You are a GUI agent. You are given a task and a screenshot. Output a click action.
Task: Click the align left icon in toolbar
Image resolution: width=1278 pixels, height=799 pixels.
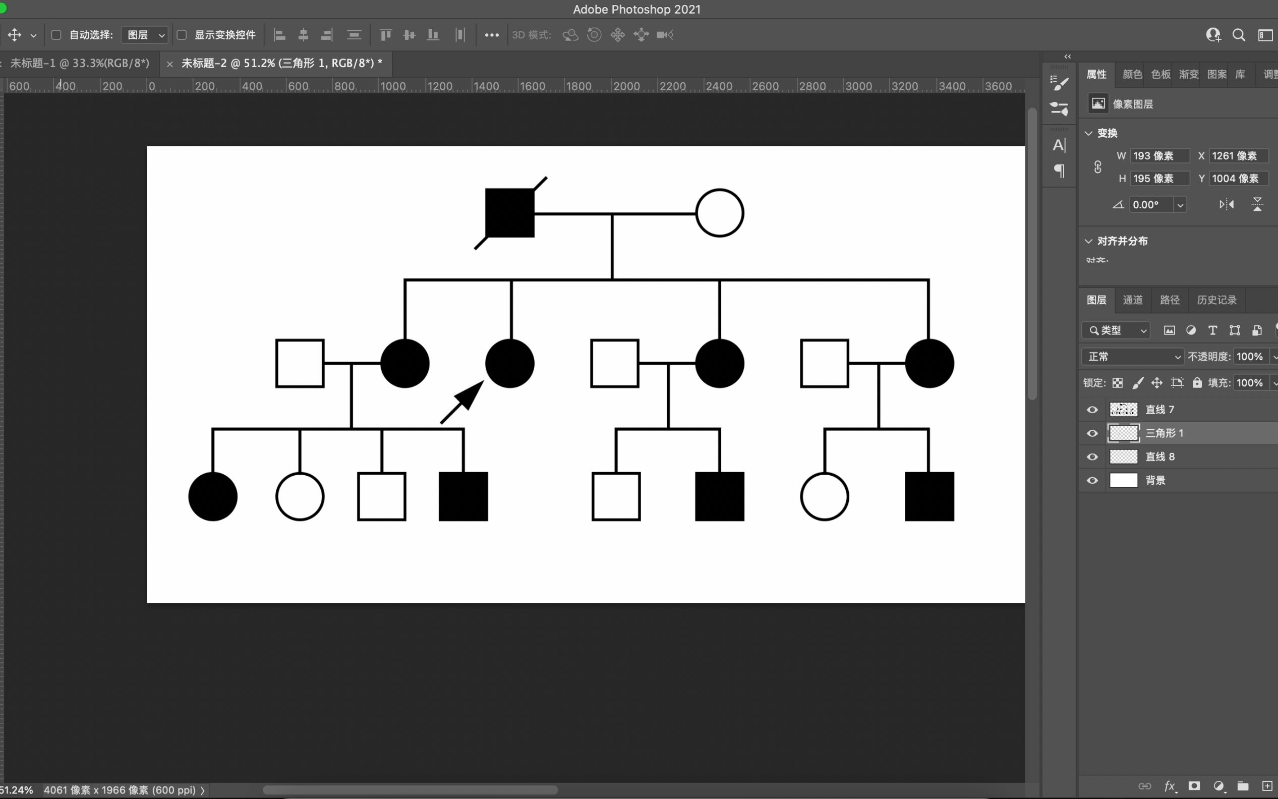click(278, 35)
